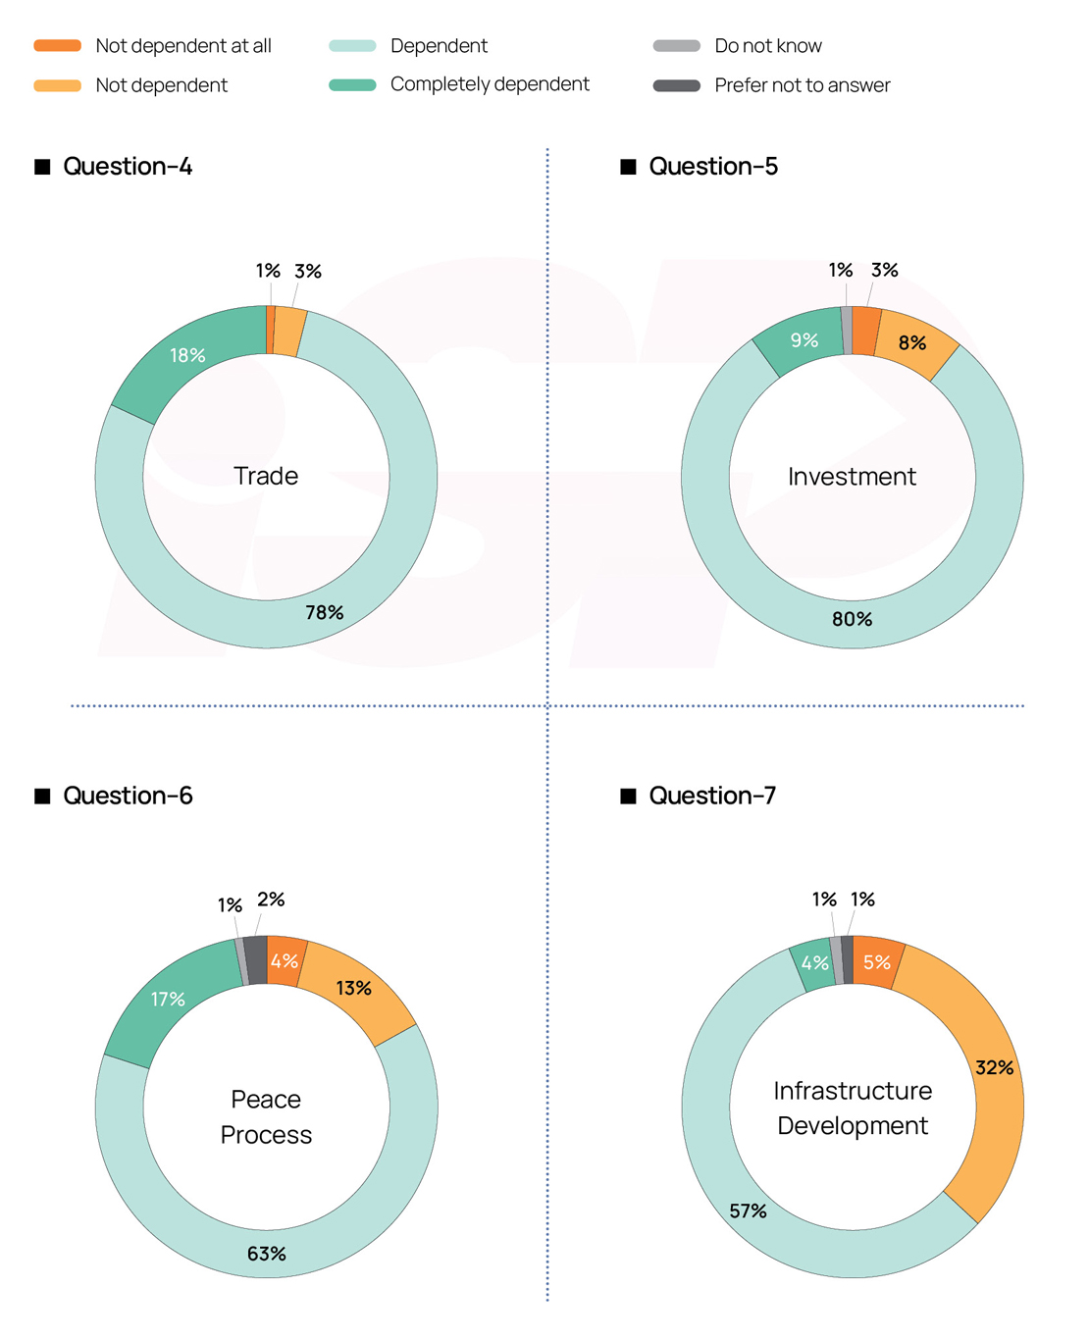Click the 80% label on the Investment chart
Viewport: 1089px width, 1339px height.
coord(852,619)
